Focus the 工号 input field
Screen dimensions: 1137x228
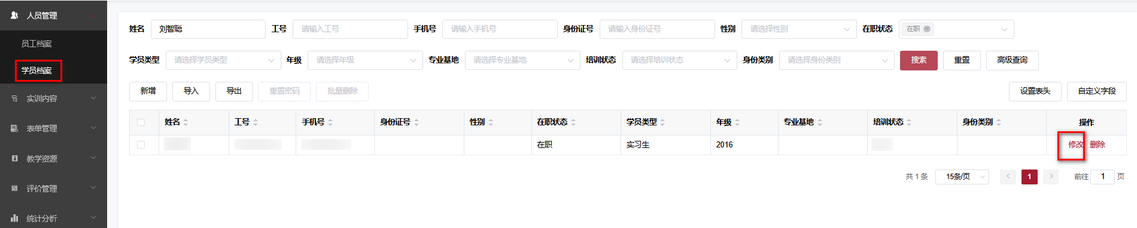point(350,29)
